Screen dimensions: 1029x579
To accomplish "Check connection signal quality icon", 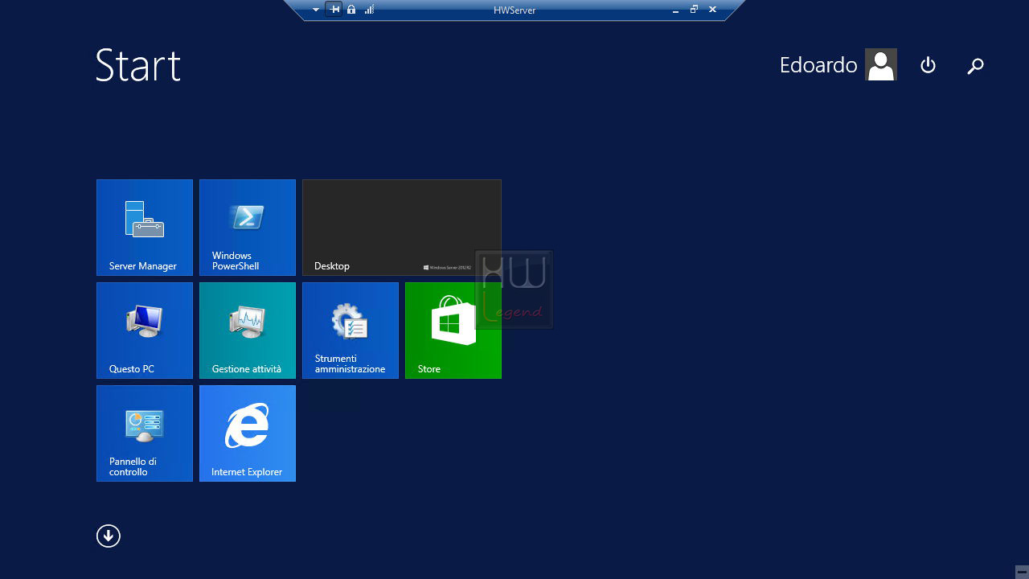I will [x=369, y=10].
